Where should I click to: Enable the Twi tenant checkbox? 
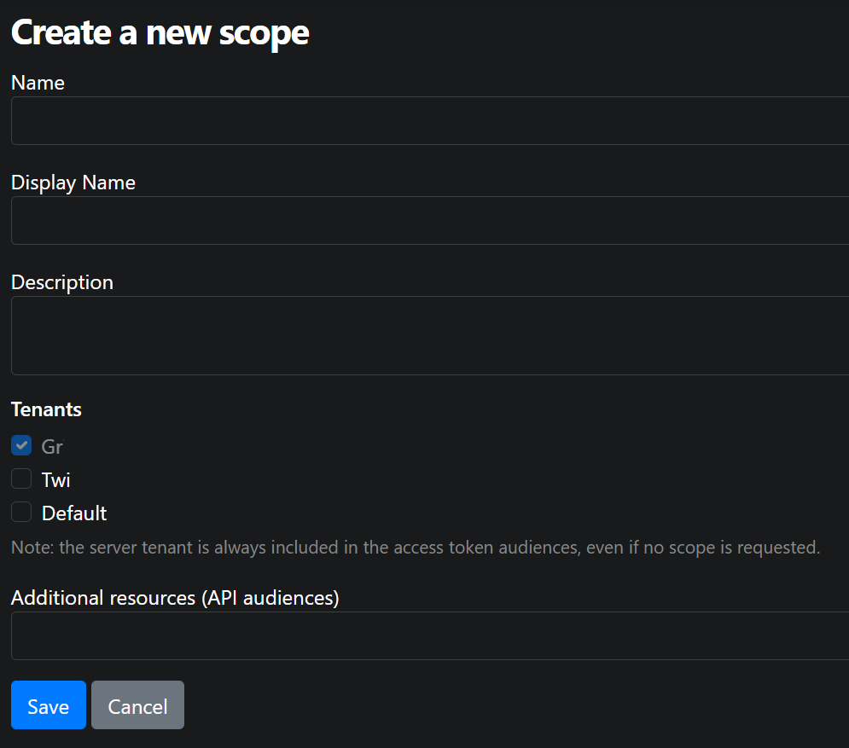[21, 479]
